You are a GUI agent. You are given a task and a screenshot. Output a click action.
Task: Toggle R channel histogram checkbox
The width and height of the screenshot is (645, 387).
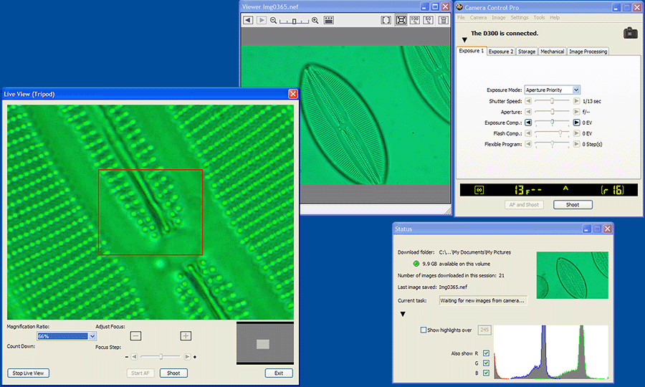486,353
